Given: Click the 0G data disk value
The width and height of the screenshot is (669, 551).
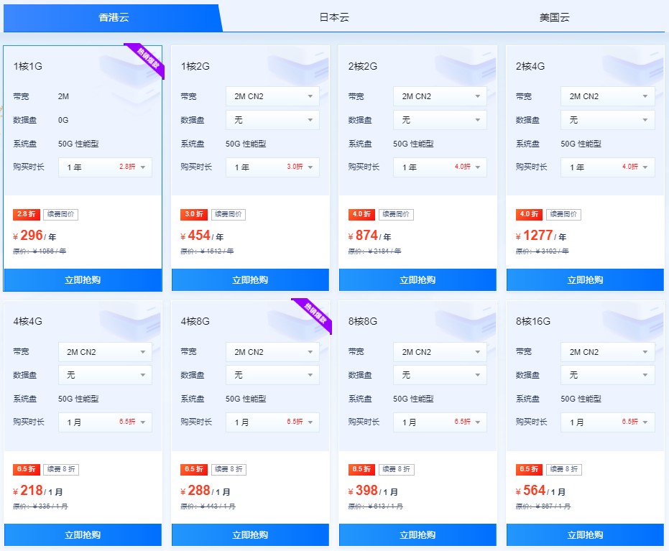Looking at the screenshot, I should coord(63,120).
